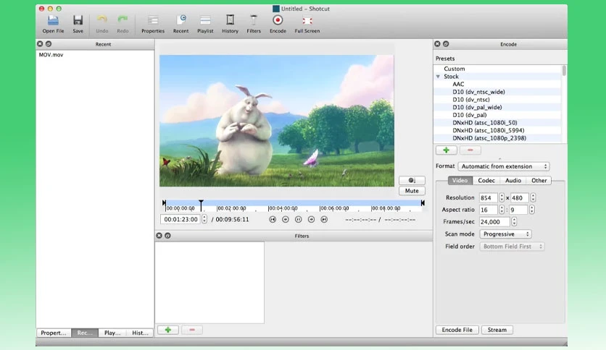Screen dimensions: 606x350
Task: Switch to the Video tab
Action: point(460,180)
